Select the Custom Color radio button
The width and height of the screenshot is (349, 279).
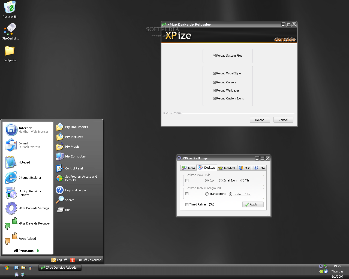click(x=230, y=194)
